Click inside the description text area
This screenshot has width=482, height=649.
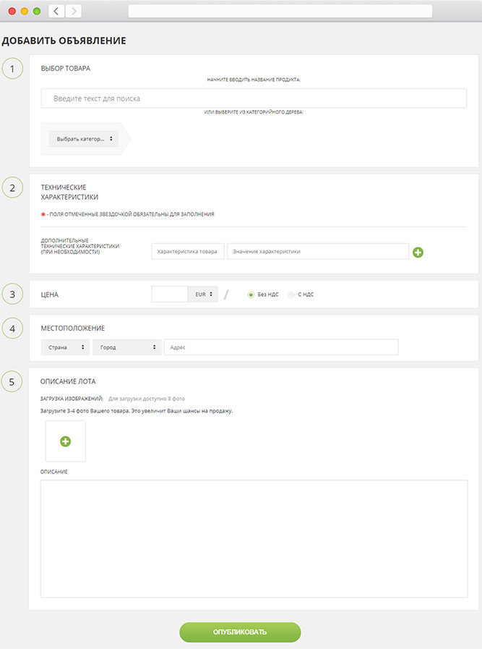(x=254, y=538)
